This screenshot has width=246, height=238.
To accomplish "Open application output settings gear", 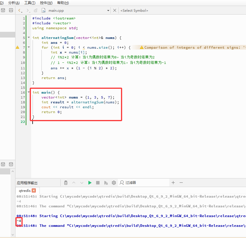I will point(114,183).
